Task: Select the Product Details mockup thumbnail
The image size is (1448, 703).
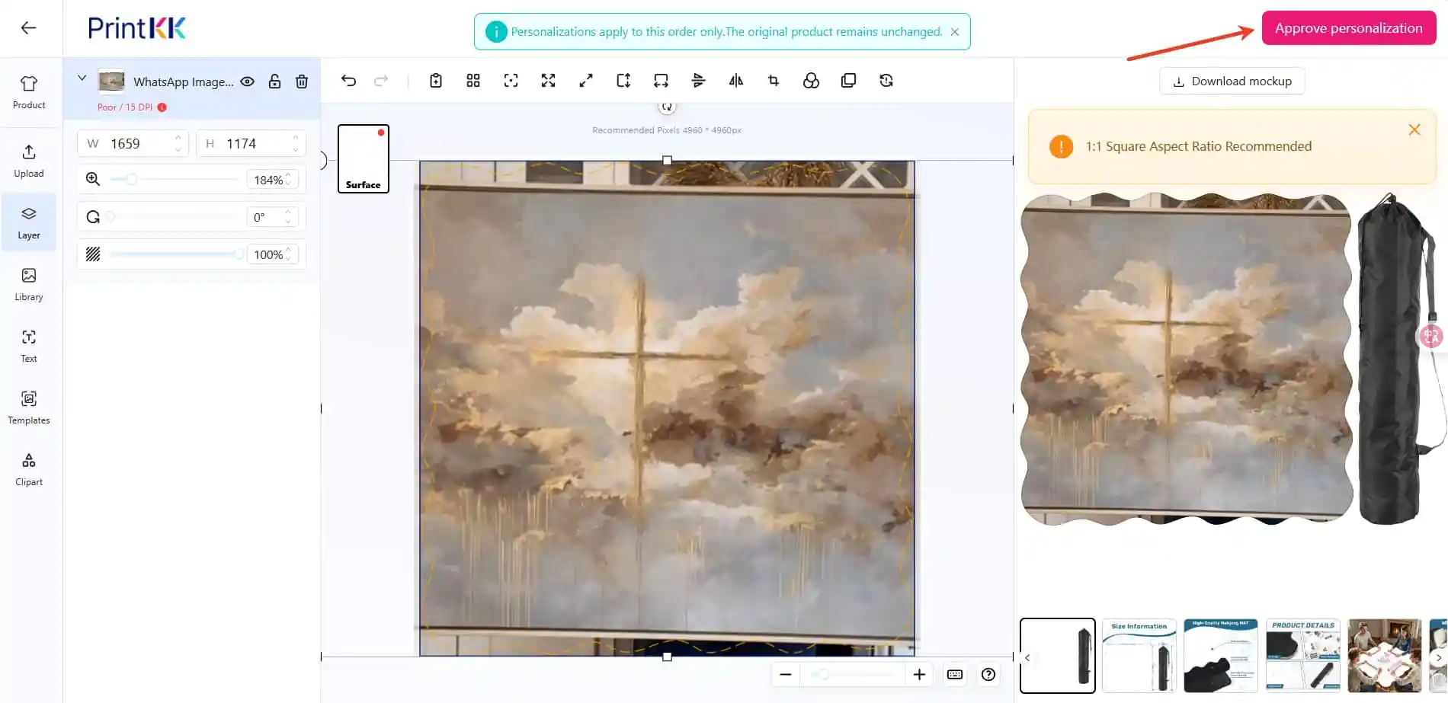Action: [x=1303, y=656]
